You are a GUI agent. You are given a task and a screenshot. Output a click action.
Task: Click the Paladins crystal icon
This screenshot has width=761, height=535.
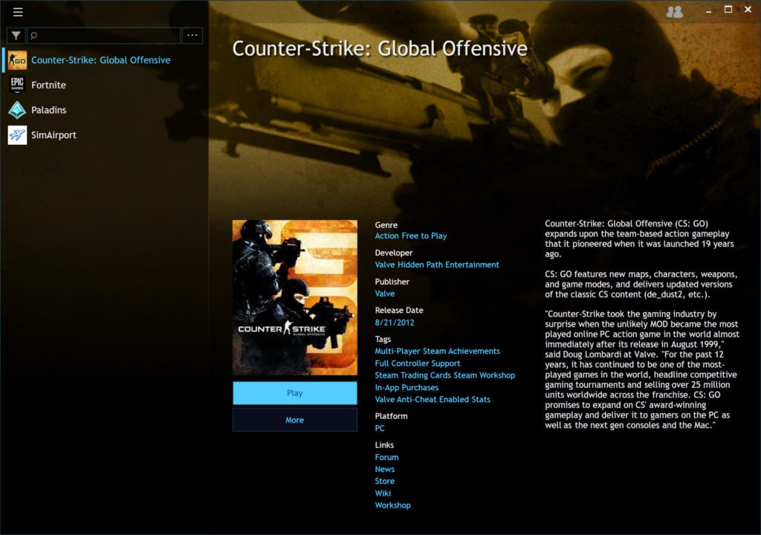coord(18,110)
